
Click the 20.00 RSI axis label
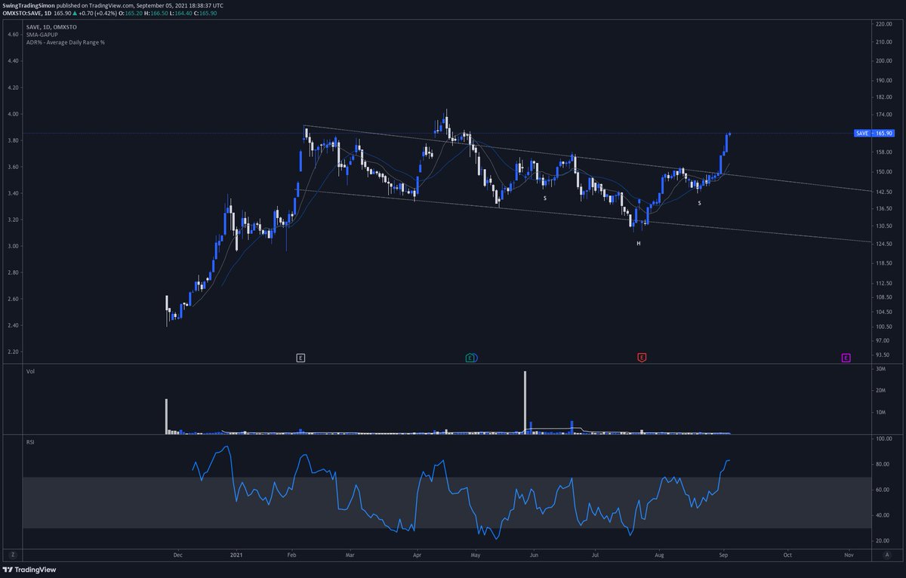[881, 541]
